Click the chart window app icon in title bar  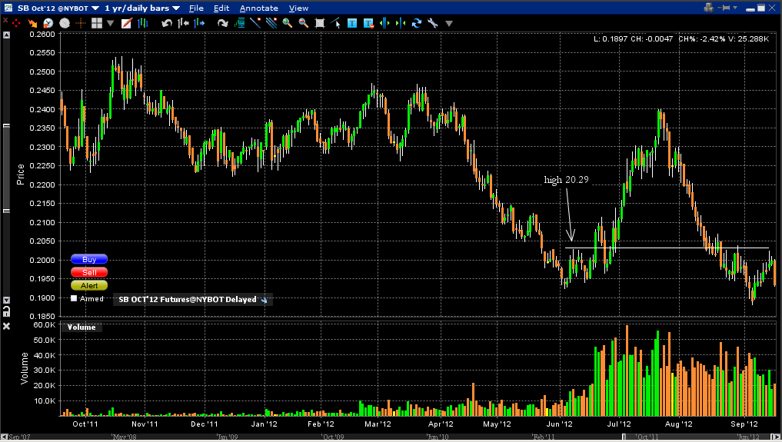click(x=8, y=8)
